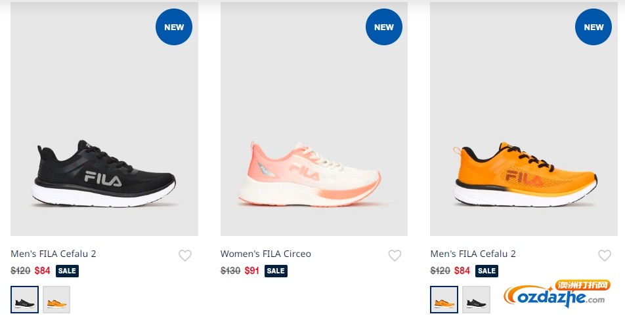The height and width of the screenshot is (316, 625).
Task: Click the SALE tag beside the $91 price
Action: click(x=276, y=271)
